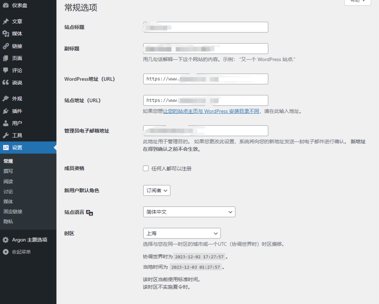Open the 阅读 settings submenu item
Screen dimensions: 379x304
(8, 181)
